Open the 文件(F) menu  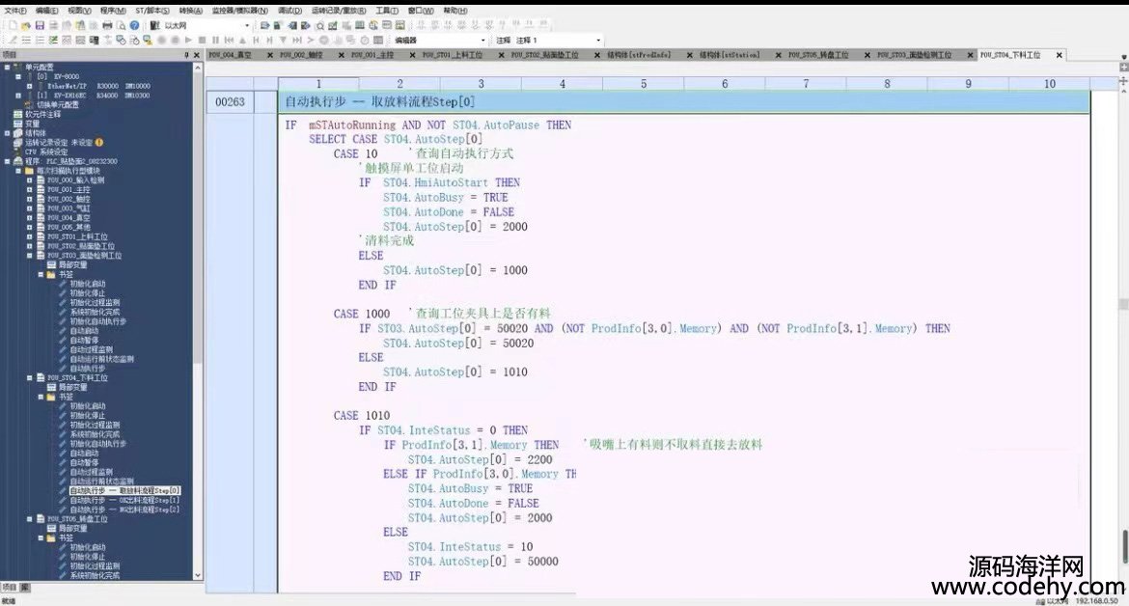[15, 11]
